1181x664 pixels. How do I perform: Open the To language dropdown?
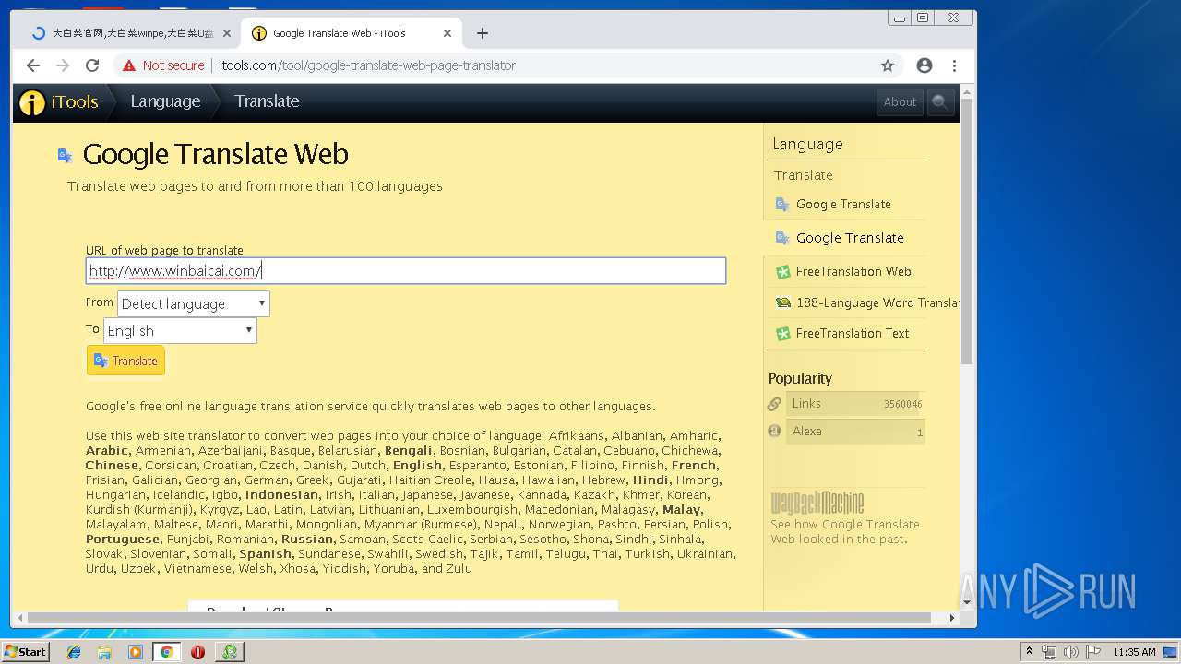point(180,330)
